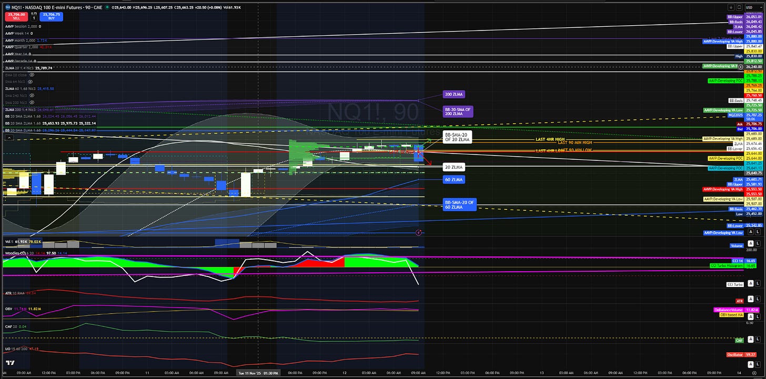The image size is (766, 379).
Task: Click the 20 ZLMA white text annotation
Action: tap(455, 167)
